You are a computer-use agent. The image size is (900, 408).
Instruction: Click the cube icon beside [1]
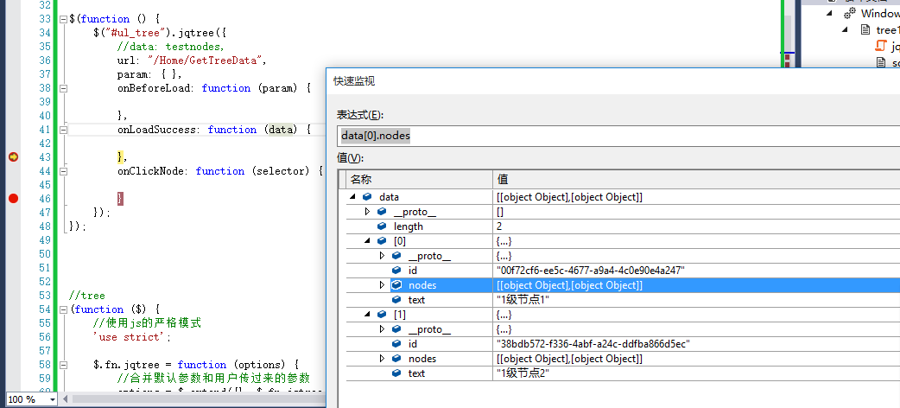click(x=382, y=315)
